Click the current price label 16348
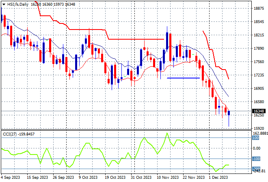The width and height of the screenshot is (268, 182). (x=258, y=111)
